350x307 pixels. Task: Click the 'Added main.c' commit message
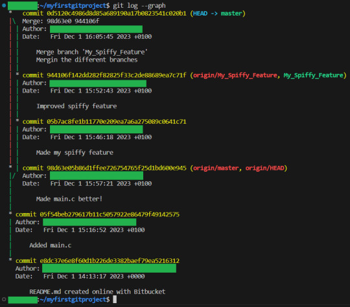(50, 245)
